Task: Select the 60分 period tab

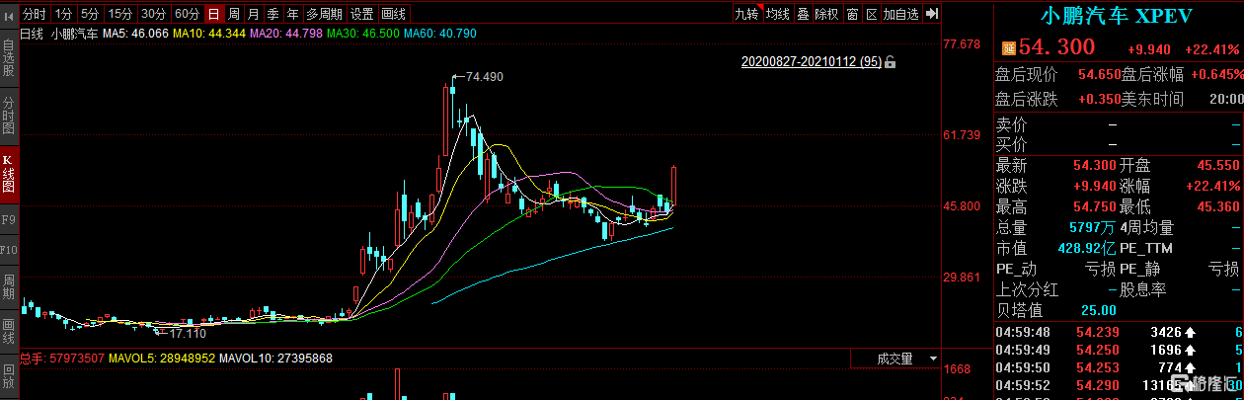Action: 186,14
